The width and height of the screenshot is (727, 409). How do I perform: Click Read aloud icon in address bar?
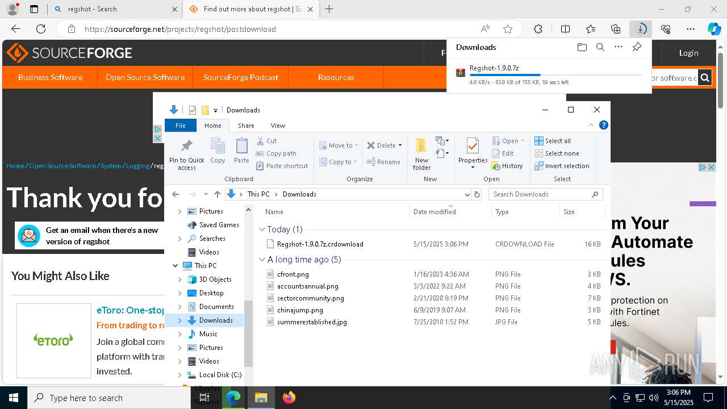coord(485,29)
